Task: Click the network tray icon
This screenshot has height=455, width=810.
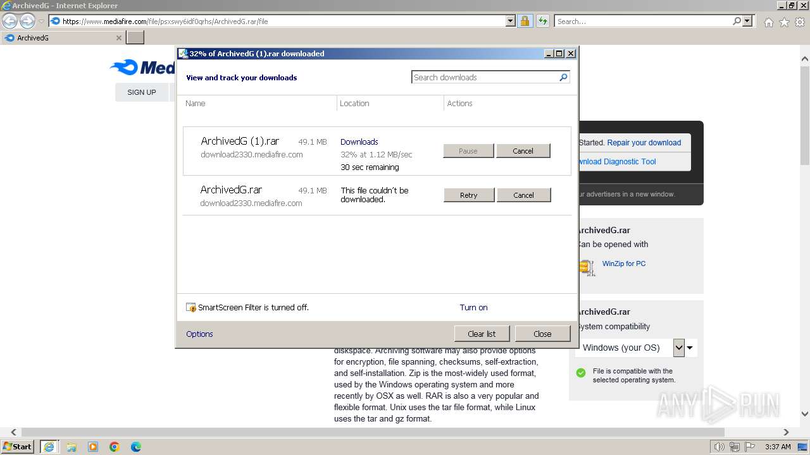Action: tap(735, 447)
